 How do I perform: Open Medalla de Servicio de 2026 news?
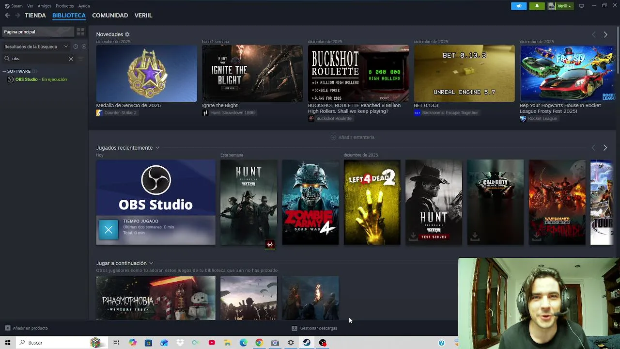click(x=146, y=74)
